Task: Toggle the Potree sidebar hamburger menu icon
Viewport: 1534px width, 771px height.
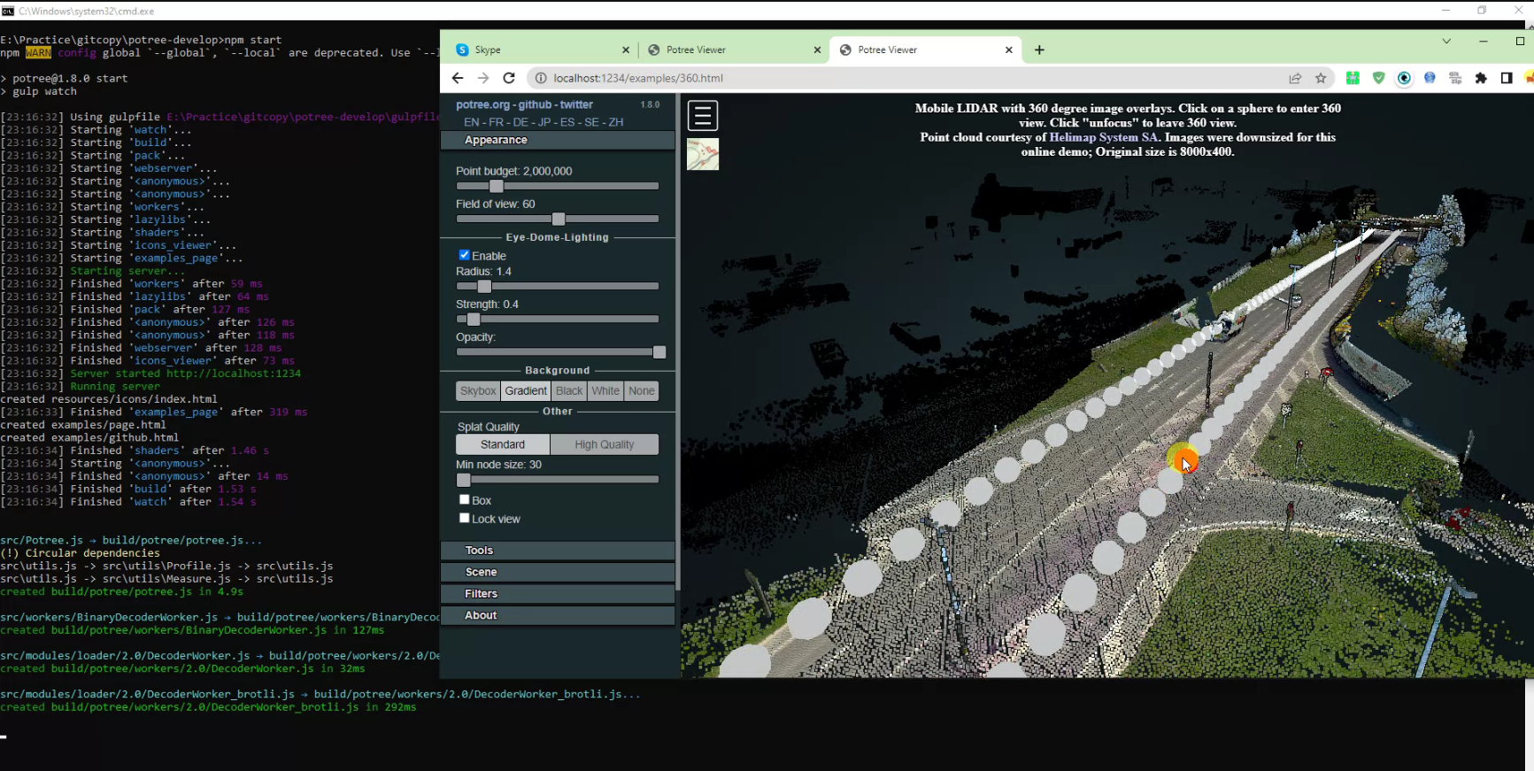Action: point(703,116)
